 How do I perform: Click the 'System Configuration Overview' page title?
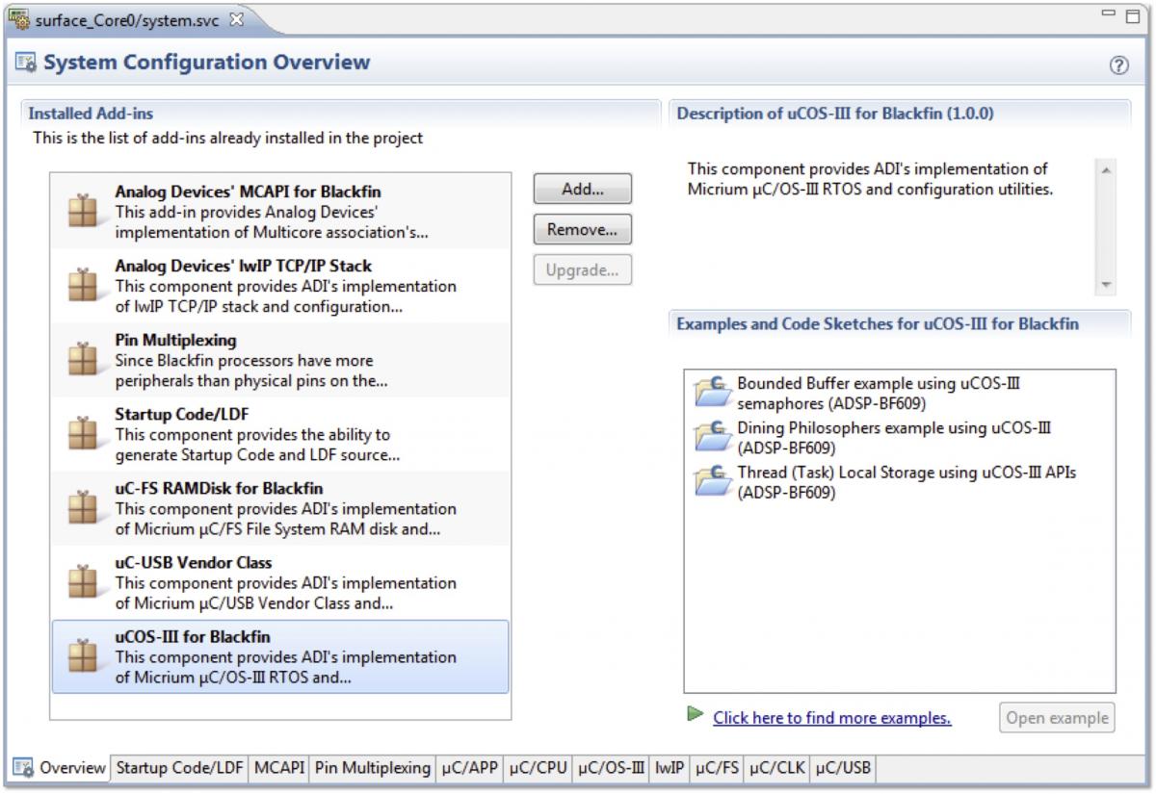pyautogui.click(x=205, y=64)
